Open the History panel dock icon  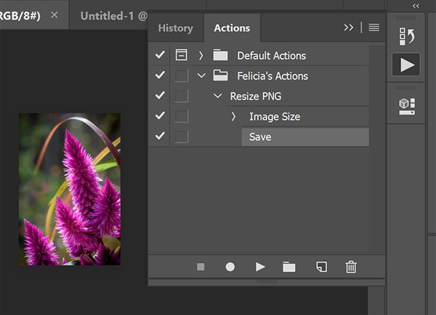(406, 36)
